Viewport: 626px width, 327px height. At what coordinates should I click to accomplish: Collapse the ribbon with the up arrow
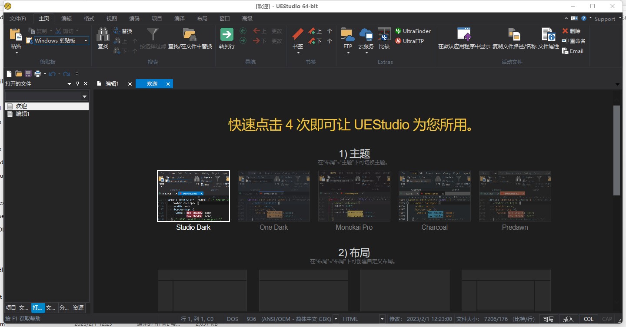point(566,18)
